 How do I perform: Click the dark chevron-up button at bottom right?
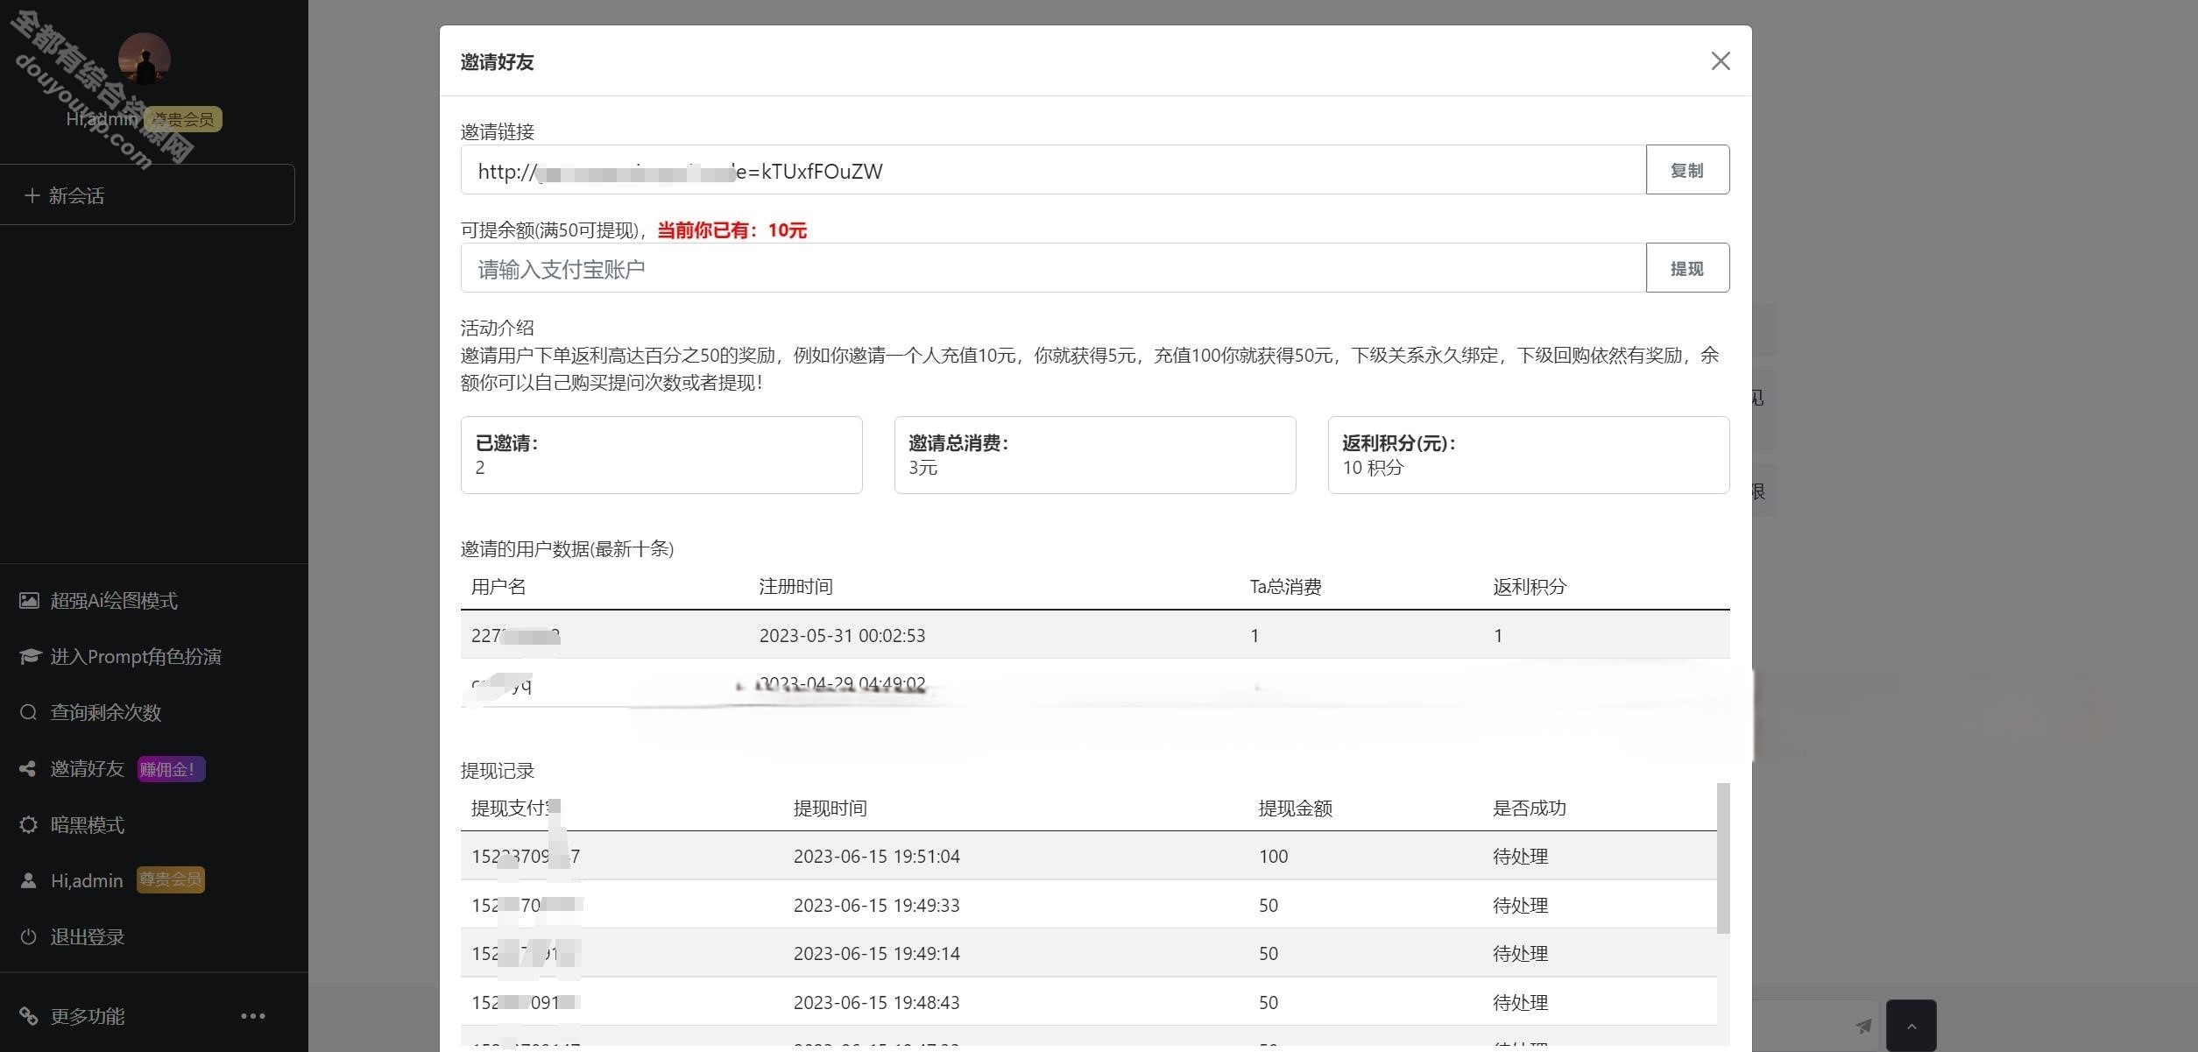1911,1026
